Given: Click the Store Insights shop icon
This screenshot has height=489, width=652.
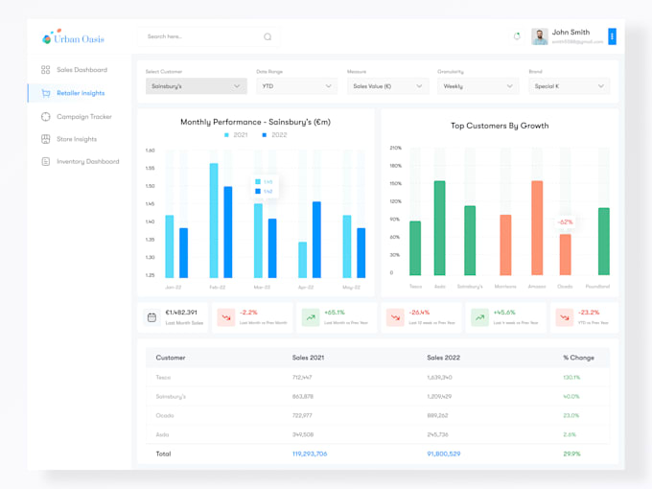Looking at the screenshot, I should tap(46, 139).
